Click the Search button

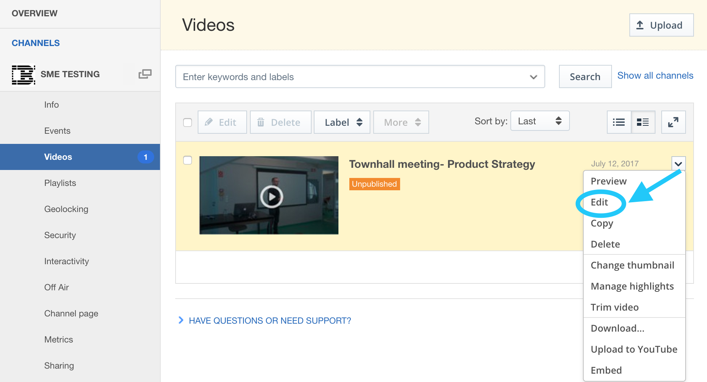pos(585,76)
